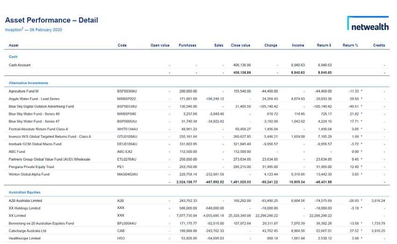Click code BFL0004AU
The width and height of the screenshot is (397, 244).
pos(127,223)
